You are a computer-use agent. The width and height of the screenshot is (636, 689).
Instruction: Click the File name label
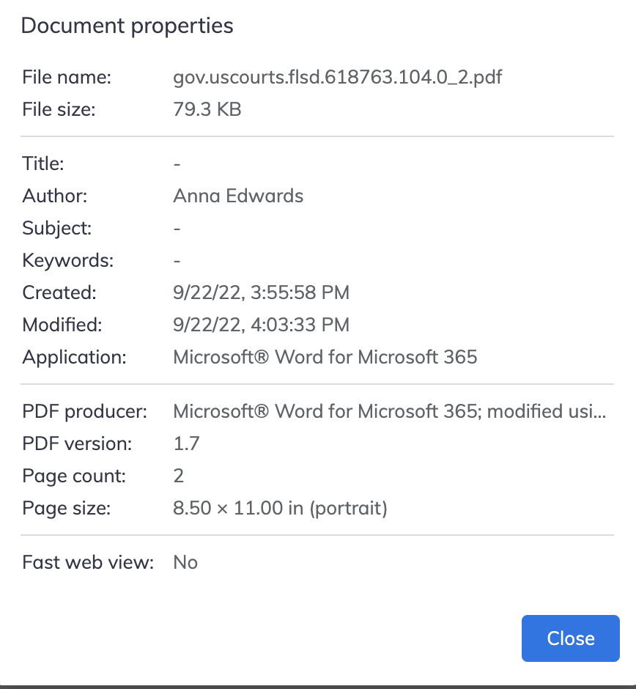(x=67, y=77)
